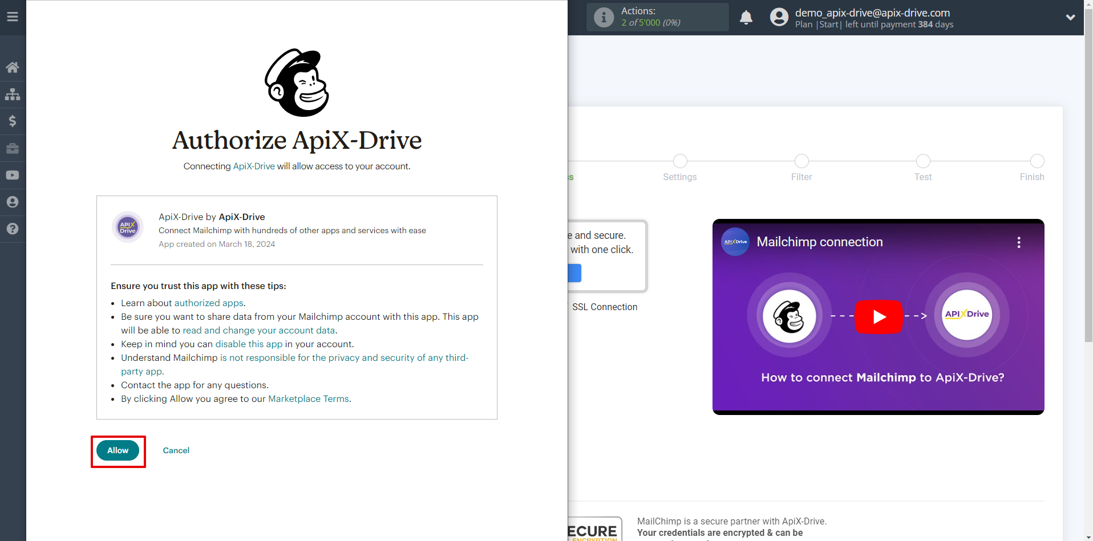
Task: Open the third-party app responsibility link
Action: click(294, 364)
